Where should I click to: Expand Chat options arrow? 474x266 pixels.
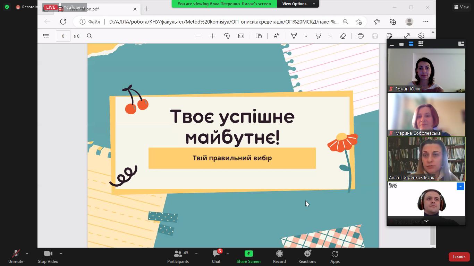228,254
